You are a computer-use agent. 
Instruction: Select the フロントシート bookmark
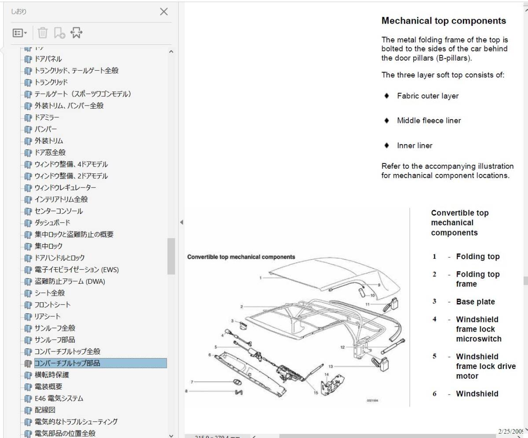(53, 305)
